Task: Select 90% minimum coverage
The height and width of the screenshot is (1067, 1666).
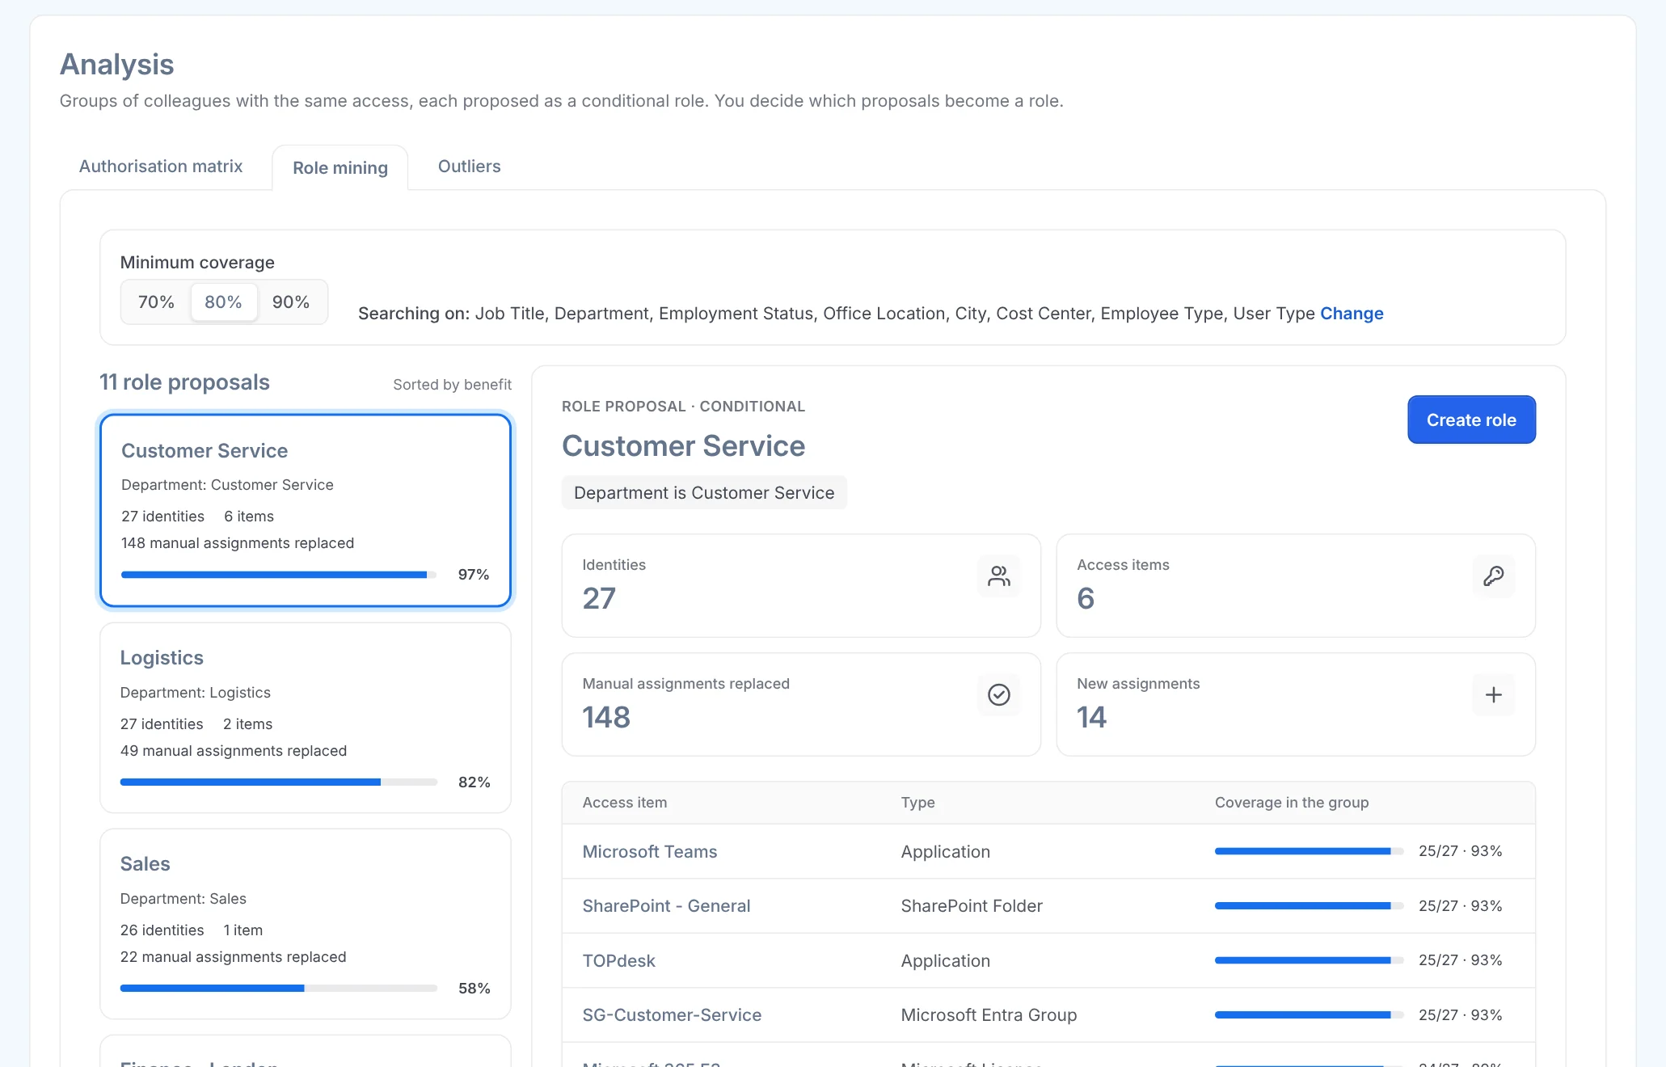Action: (x=291, y=302)
